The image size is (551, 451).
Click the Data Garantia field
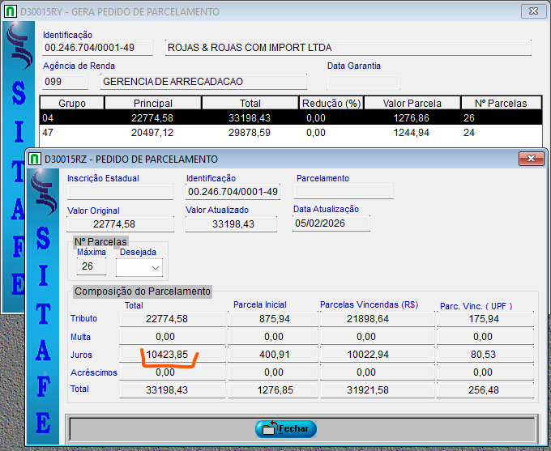pos(363,82)
